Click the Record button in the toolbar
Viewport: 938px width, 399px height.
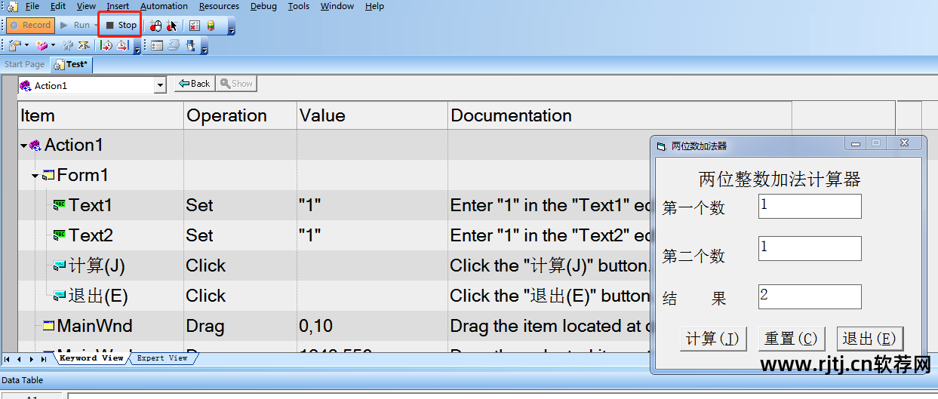(x=31, y=26)
